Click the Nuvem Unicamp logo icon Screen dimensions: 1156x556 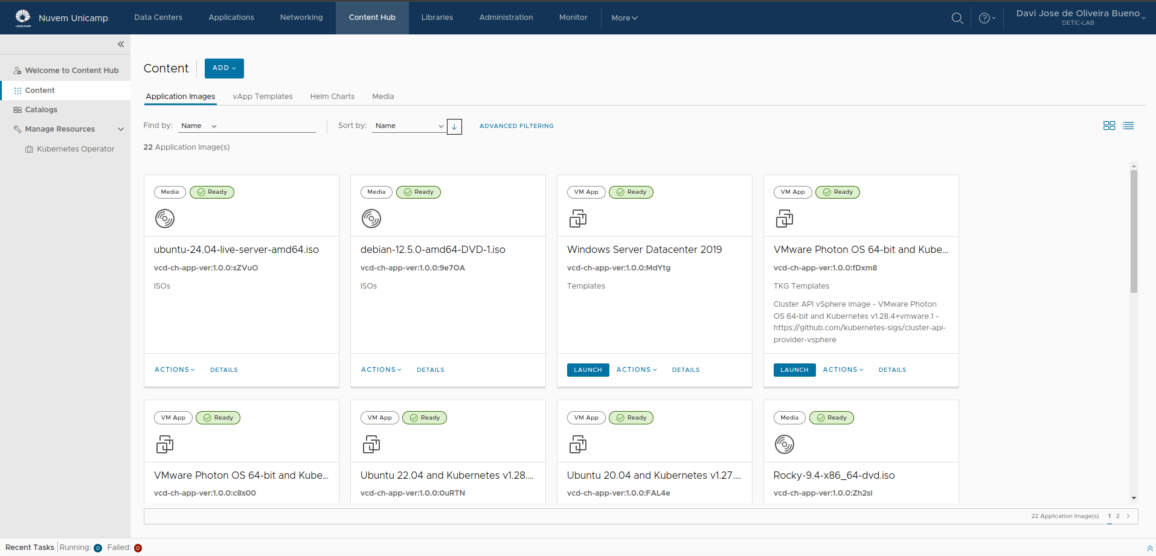click(x=23, y=18)
